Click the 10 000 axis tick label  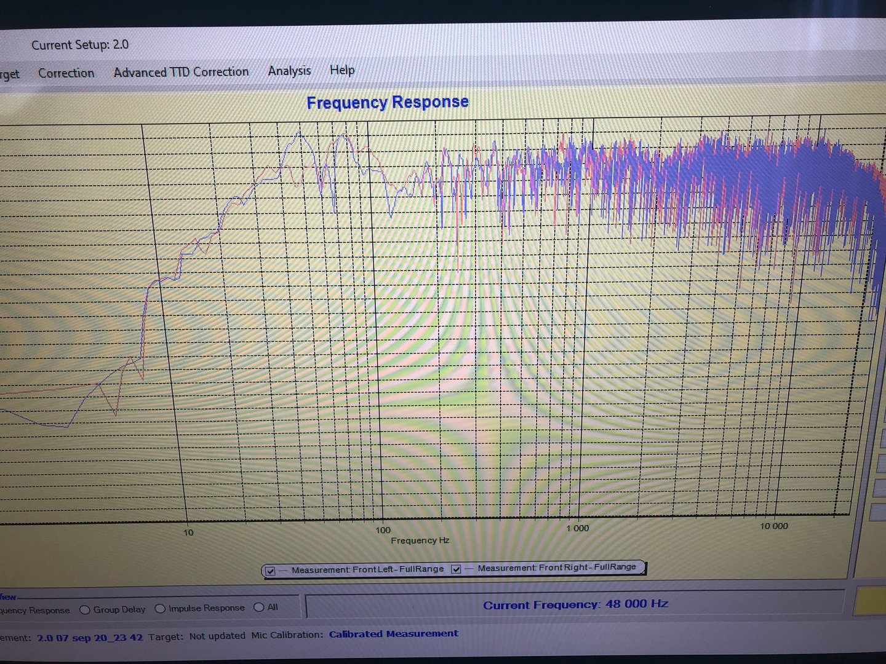click(773, 526)
